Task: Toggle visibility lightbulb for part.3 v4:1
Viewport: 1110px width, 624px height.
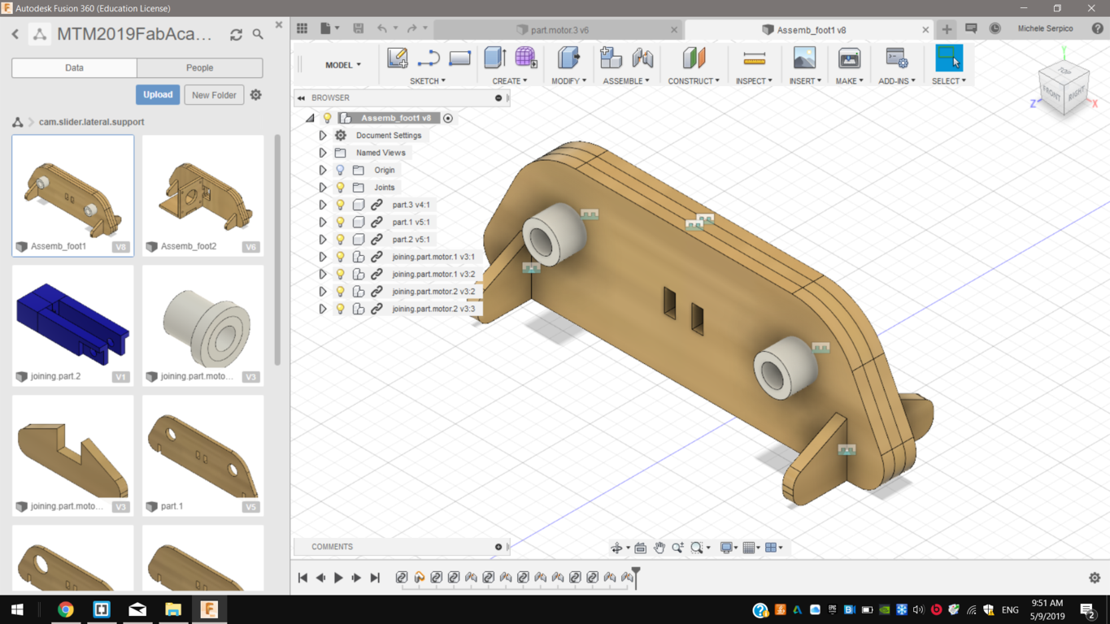Action: click(x=341, y=205)
